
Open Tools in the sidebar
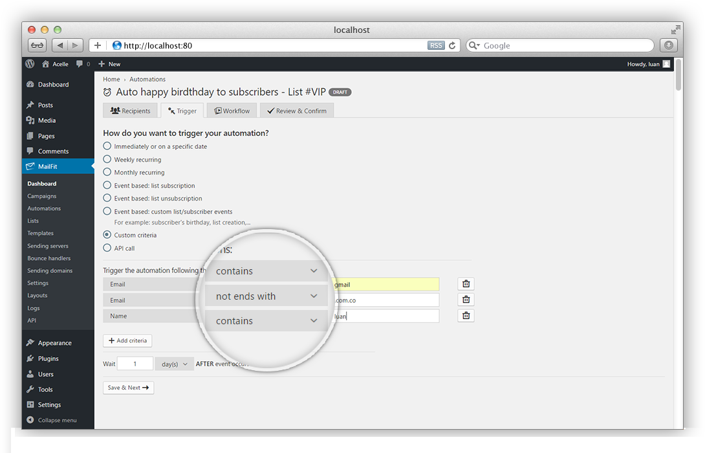click(x=45, y=390)
